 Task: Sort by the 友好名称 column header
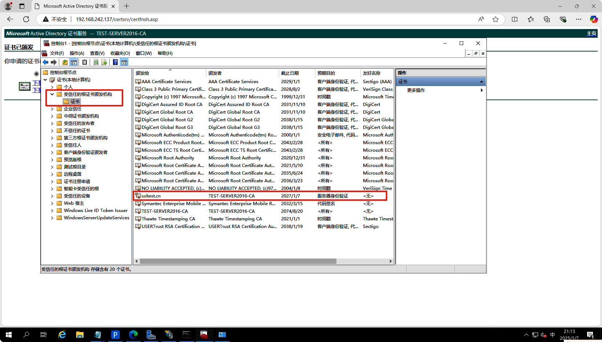377,73
